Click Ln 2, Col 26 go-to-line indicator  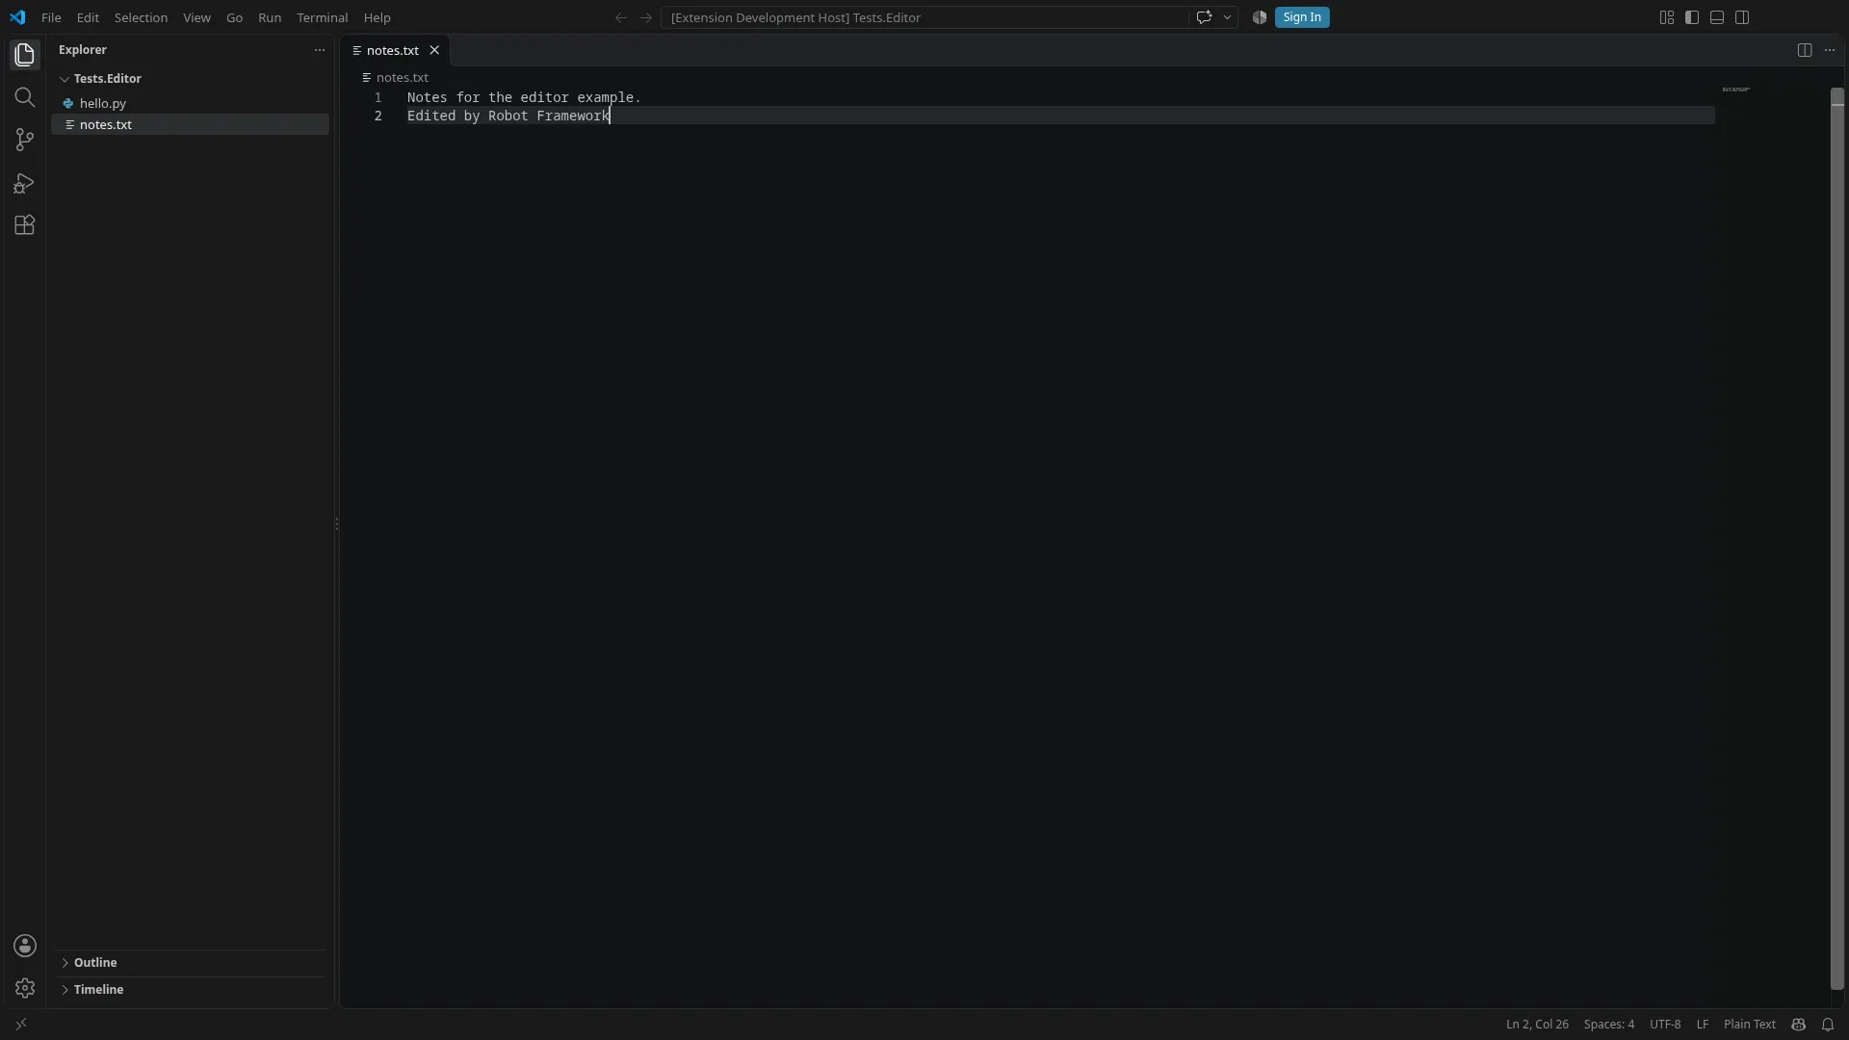1537,1025
